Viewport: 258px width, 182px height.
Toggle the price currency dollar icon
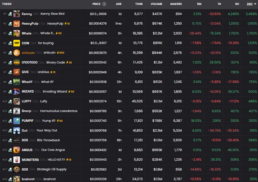point(104,4)
